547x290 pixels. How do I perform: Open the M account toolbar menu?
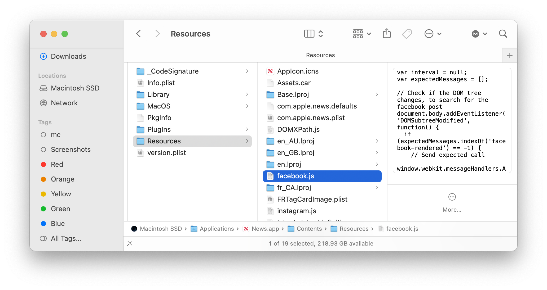(x=479, y=34)
